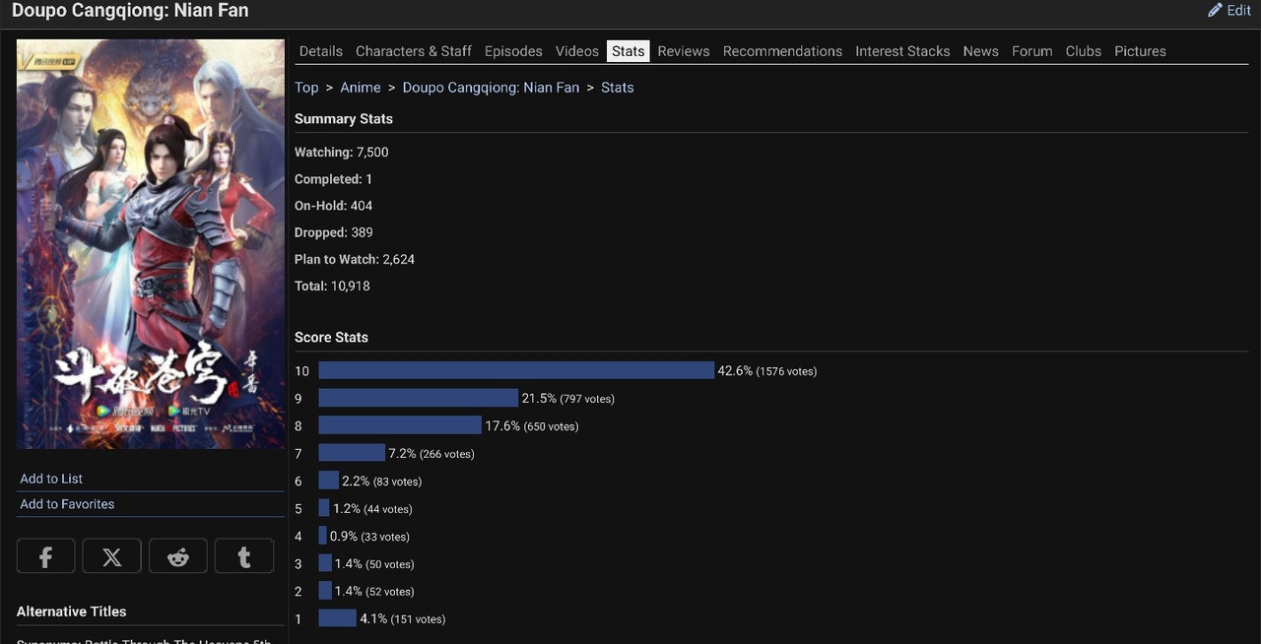This screenshot has height=644, width=1261.
Task: Open the Videos tab
Action: (576, 51)
